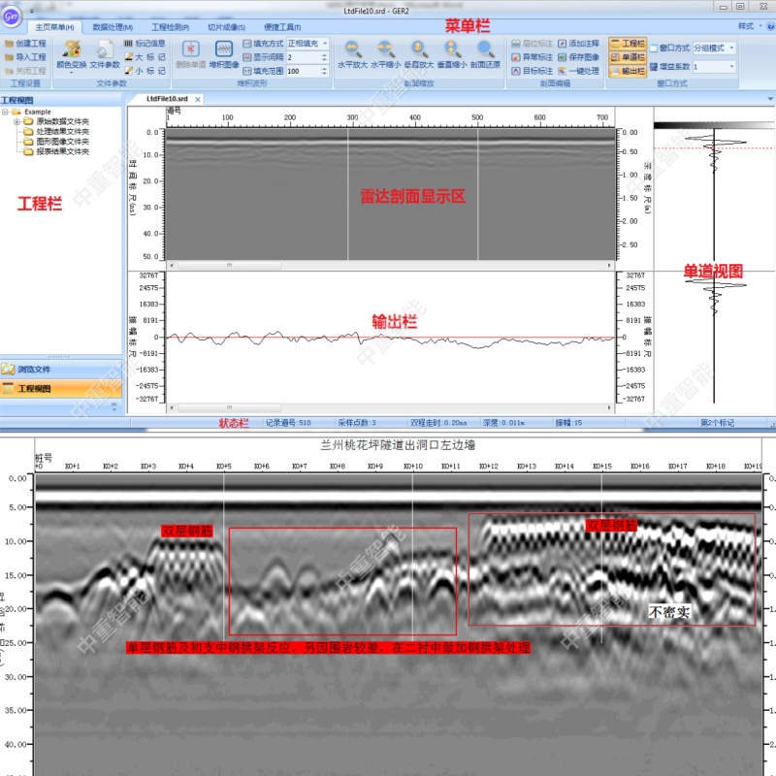Screen dimensions: 776x776
Task: Increase 显示间隔 spinner value
Action: point(325,55)
